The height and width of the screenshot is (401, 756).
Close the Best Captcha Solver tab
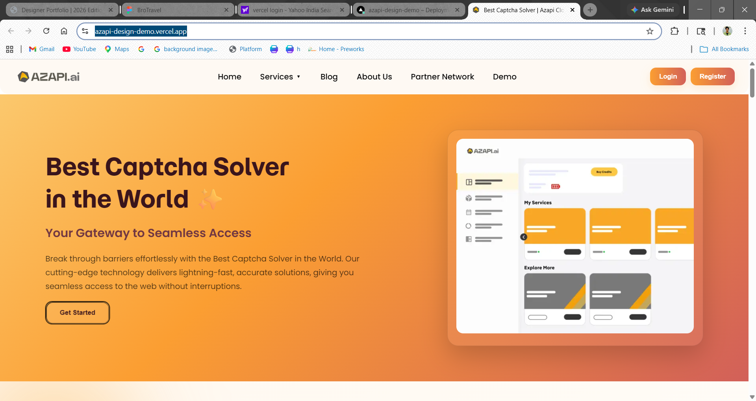pos(573,10)
